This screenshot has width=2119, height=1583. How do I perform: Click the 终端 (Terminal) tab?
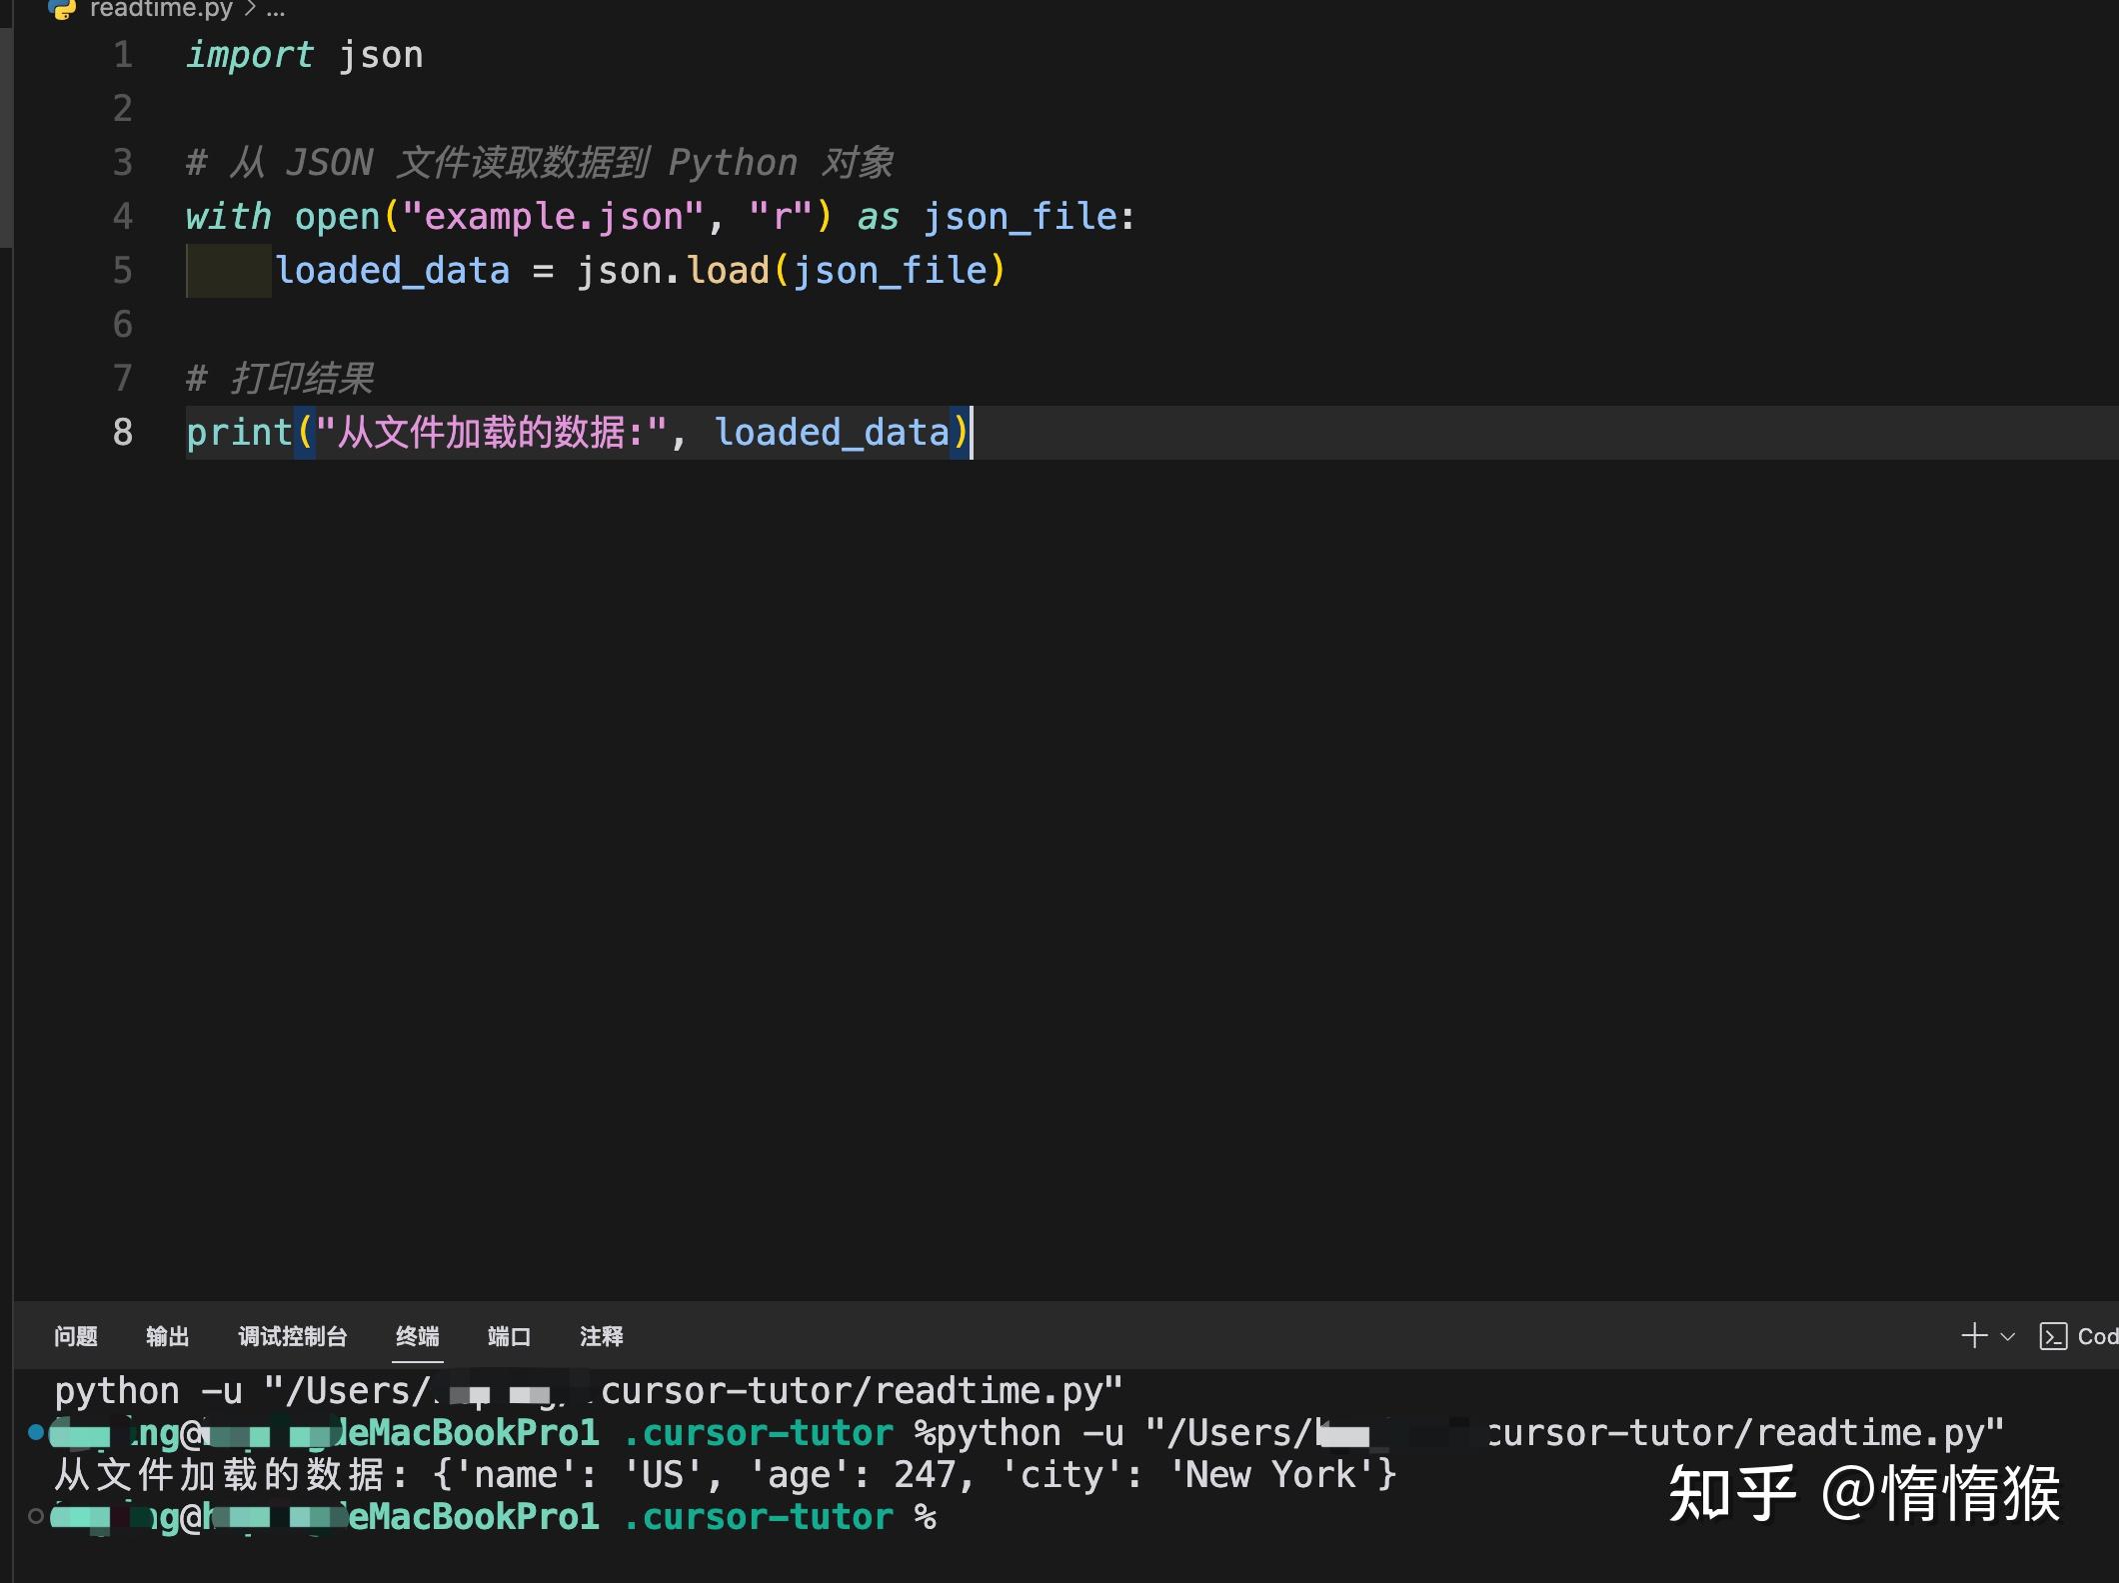(417, 1336)
